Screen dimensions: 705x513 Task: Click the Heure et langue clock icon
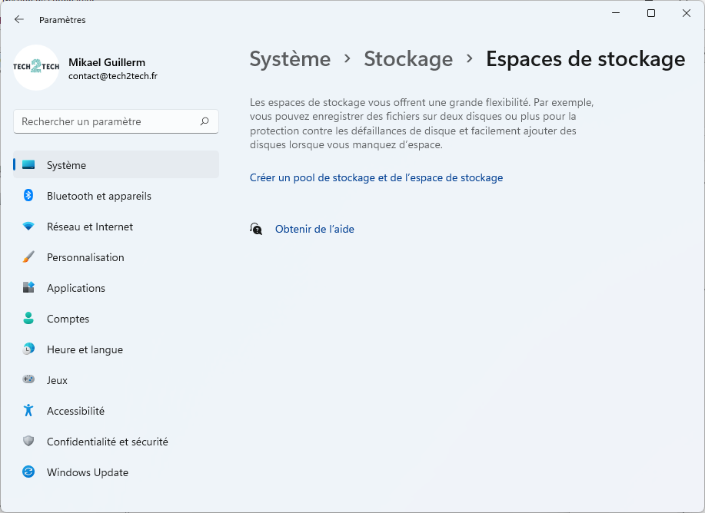pyautogui.click(x=28, y=349)
